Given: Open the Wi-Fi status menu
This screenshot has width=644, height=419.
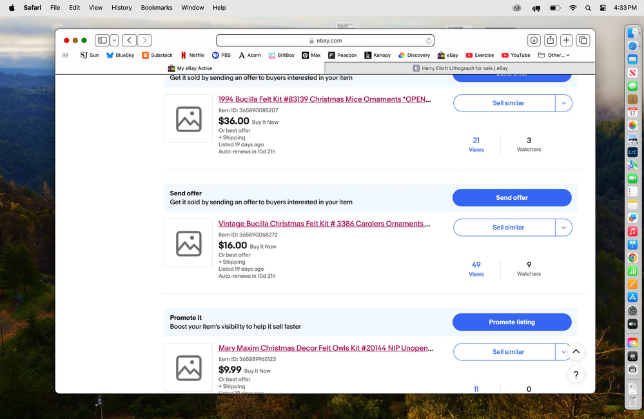Looking at the screenshot, I should pos(573,8).
